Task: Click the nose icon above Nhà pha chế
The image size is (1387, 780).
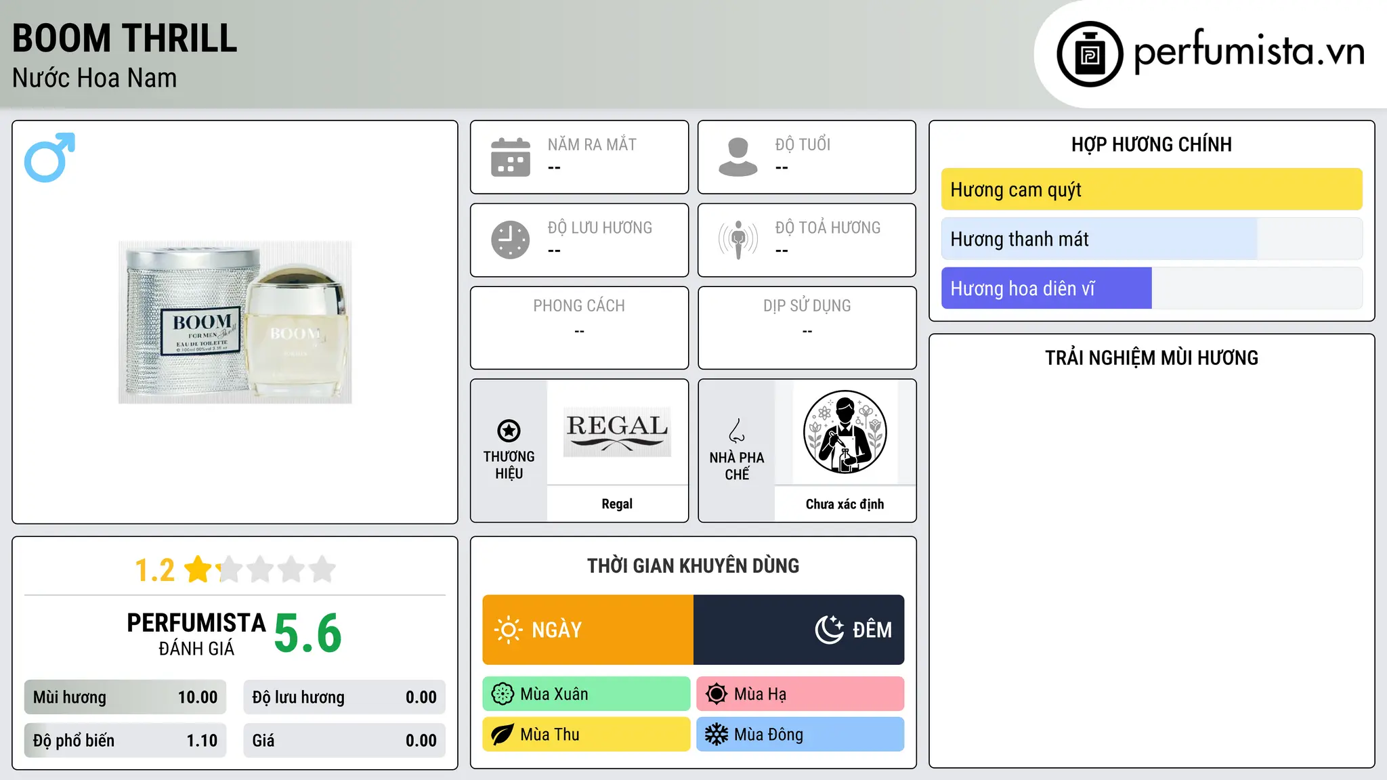Action: point(737,430)
